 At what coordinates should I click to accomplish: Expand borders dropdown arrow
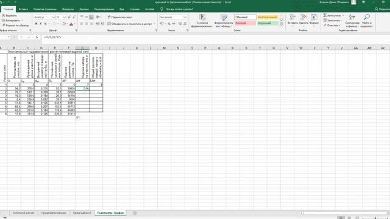click(x=58, y=24)
